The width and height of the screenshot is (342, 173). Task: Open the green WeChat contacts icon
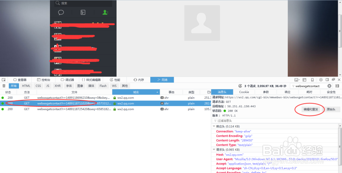pos(105,12)
